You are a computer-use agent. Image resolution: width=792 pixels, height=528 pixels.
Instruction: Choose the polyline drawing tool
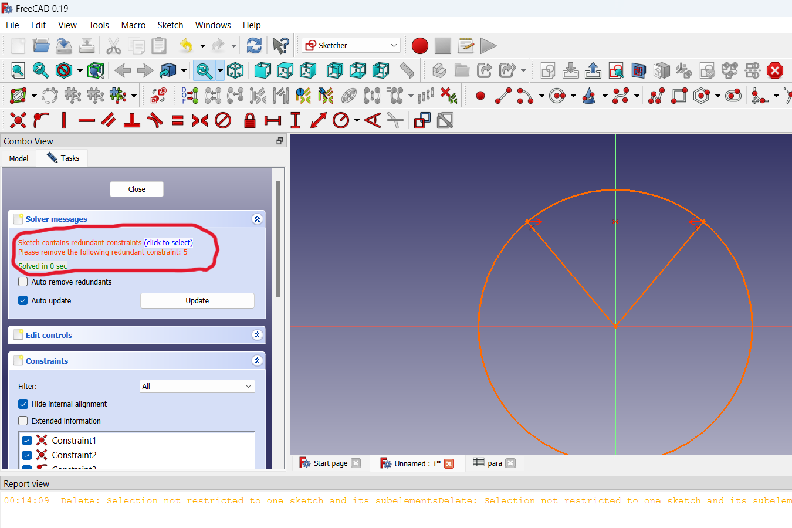[x=656, y=96]
